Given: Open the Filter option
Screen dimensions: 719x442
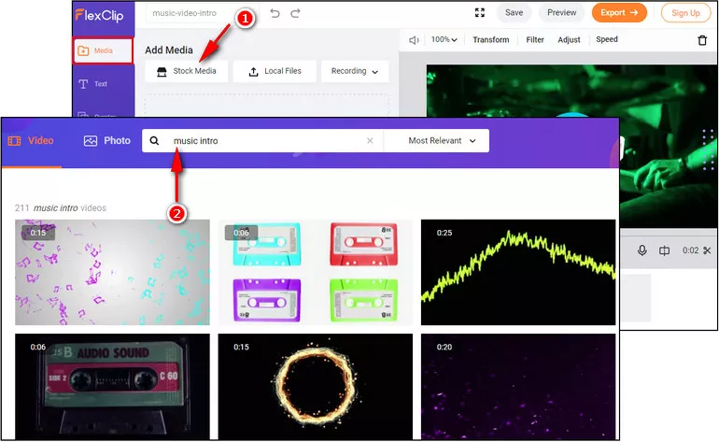Looking at the screenshot, I should coord(535,40).
